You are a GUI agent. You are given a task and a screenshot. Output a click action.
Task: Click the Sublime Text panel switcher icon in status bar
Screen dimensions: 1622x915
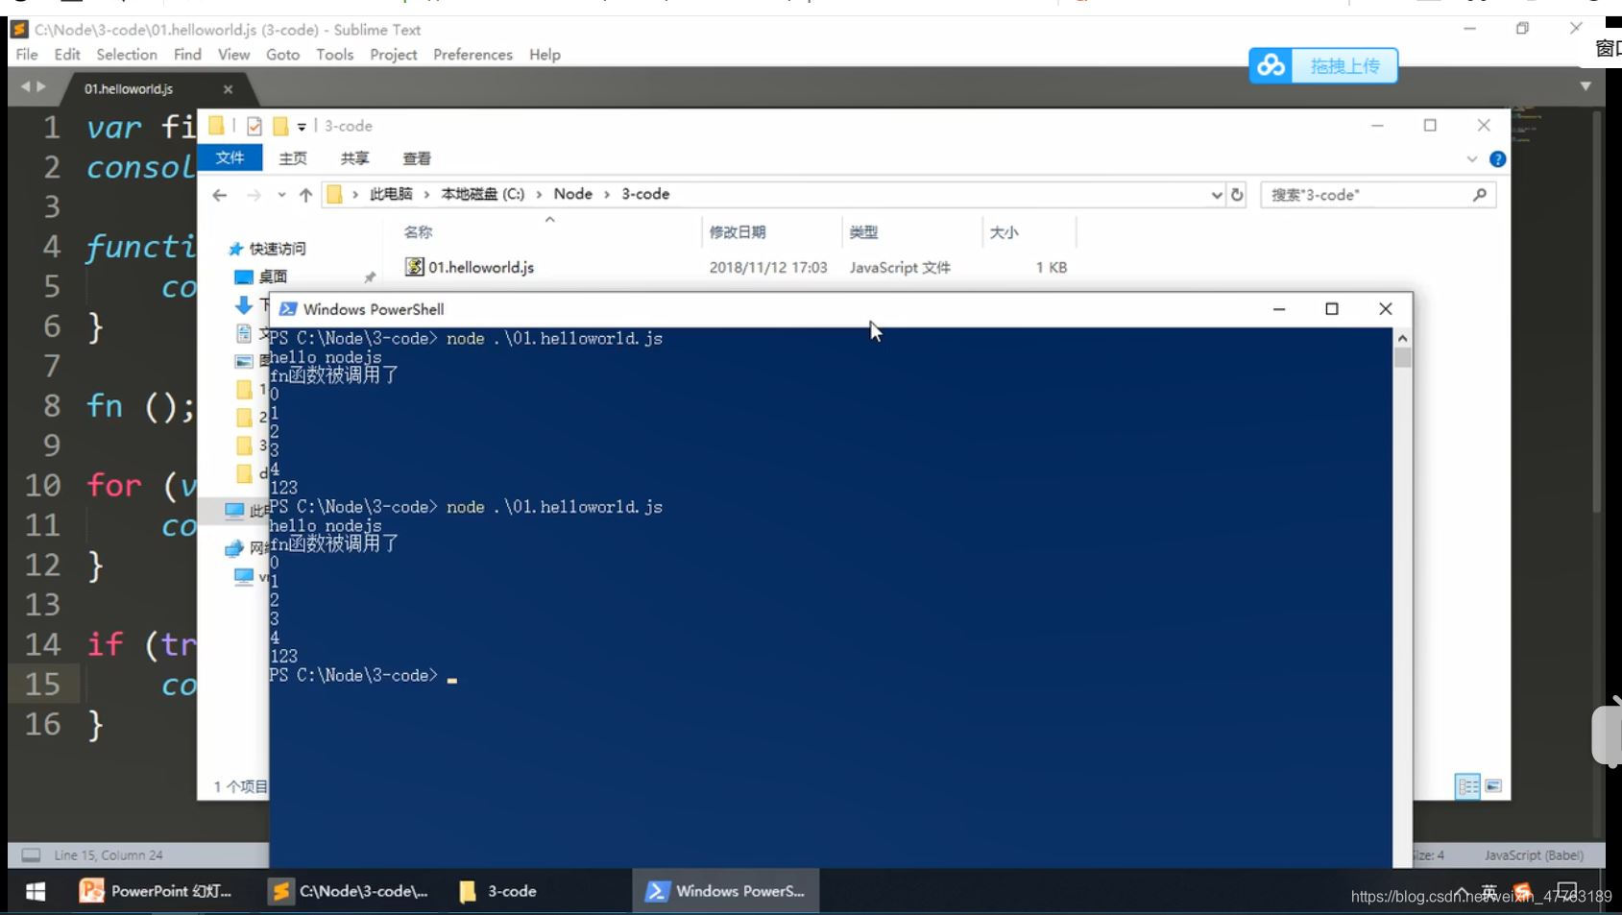tap(32, 855)
